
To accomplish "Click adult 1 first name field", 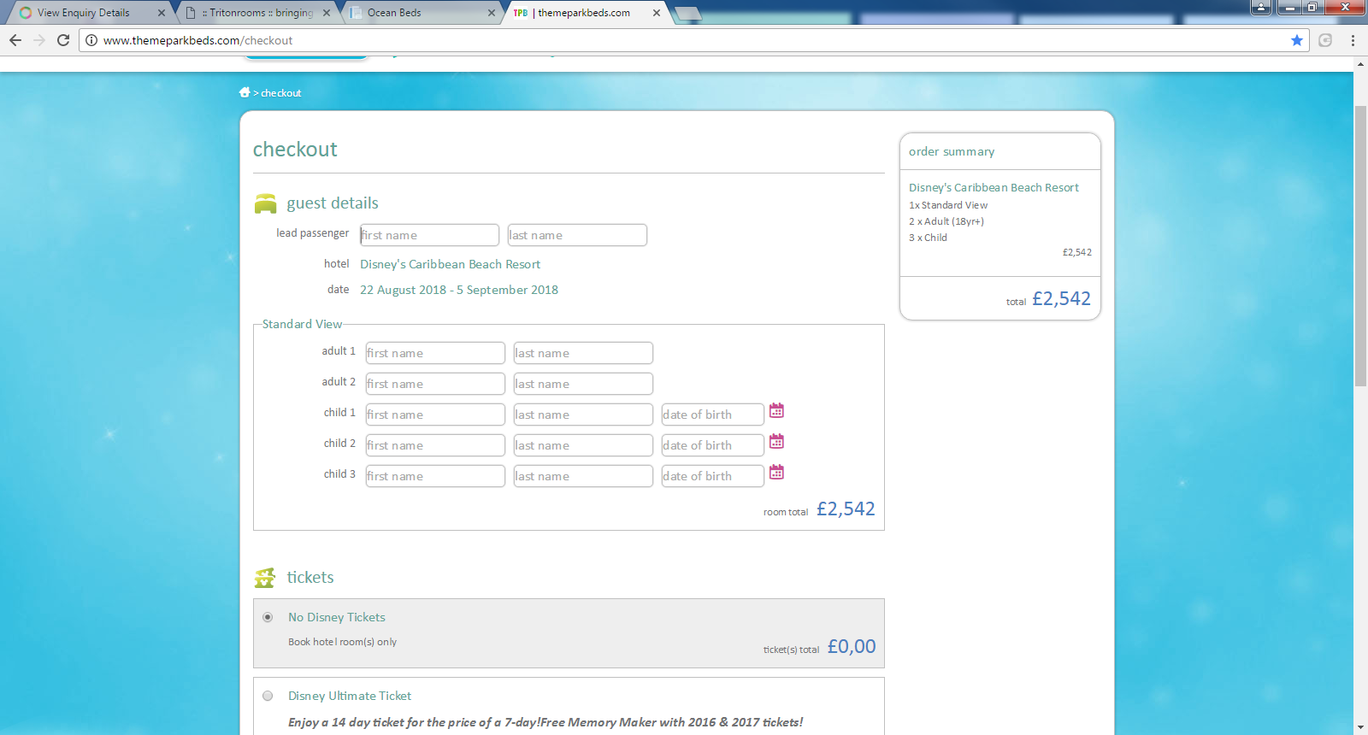I will tap(435, 353).
